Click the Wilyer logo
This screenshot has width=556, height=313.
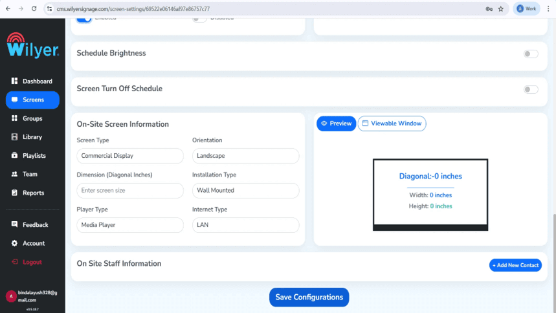(x=32, y=45)
